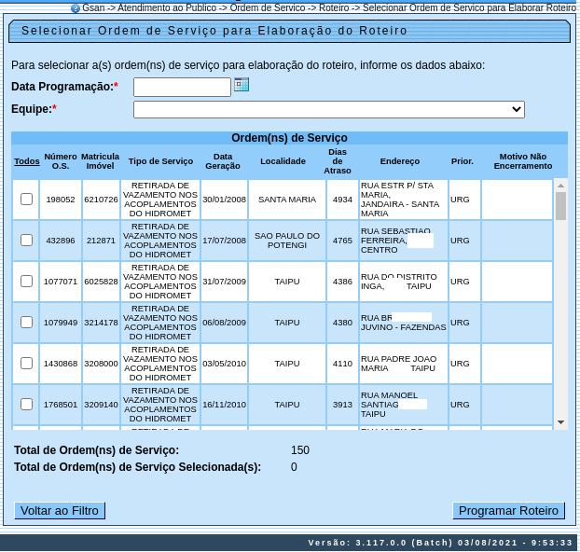The height and width of the screenshot is (552, 580).
Task: Click the table scrollbar up arrow
Action: pyautogui.click(x=560, y=185)
